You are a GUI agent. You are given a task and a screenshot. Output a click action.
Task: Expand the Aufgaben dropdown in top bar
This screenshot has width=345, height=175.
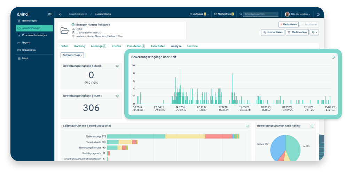199,14
